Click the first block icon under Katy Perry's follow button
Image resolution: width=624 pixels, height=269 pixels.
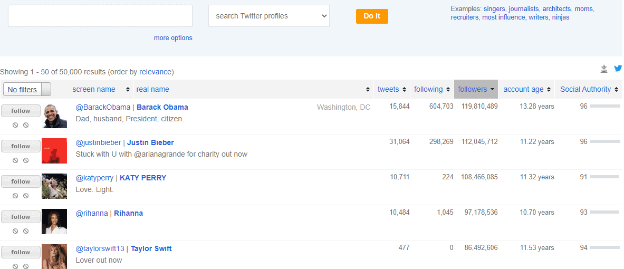pos(16,196)
